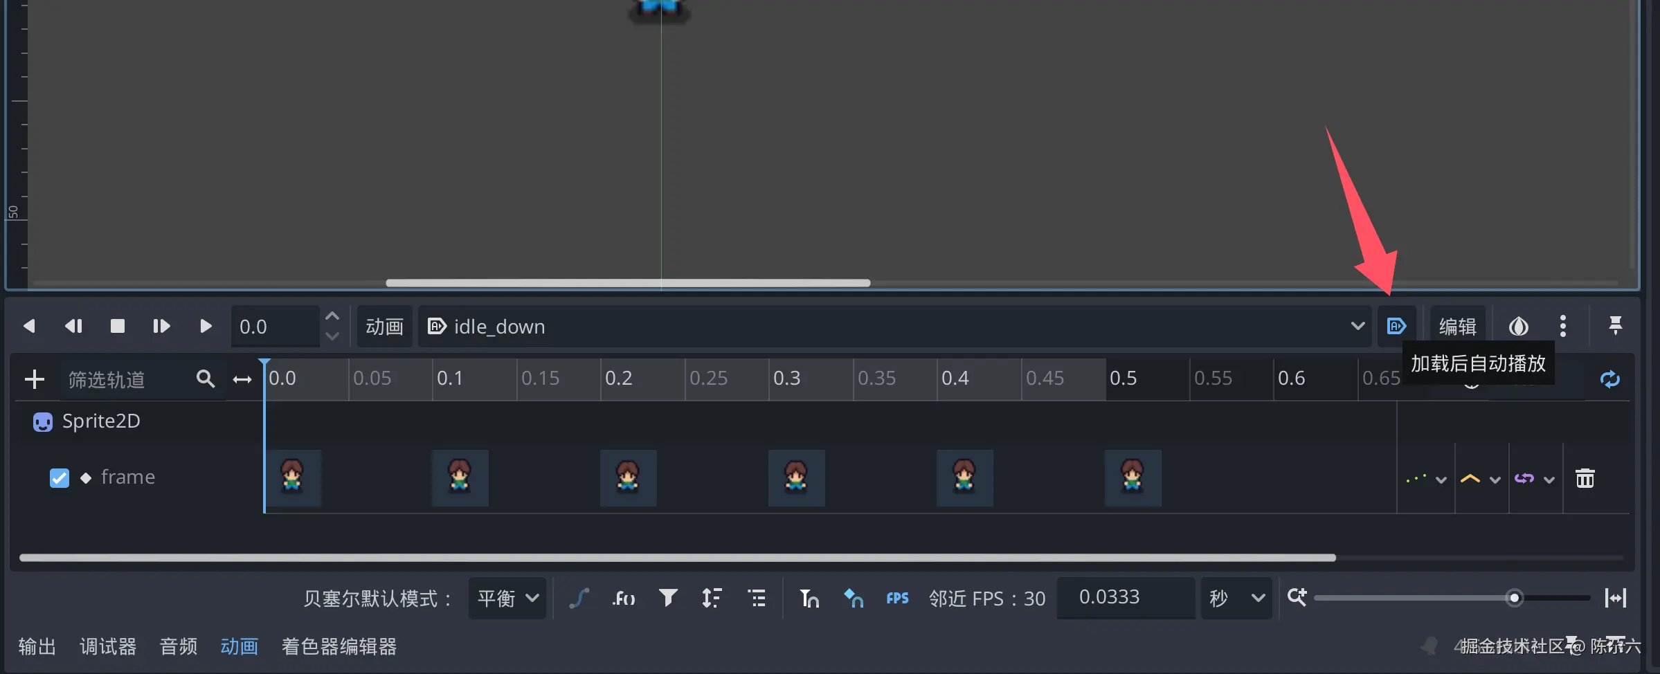Toggle the f() function names icon
The image size is (1660, 674).
point(624,598)
